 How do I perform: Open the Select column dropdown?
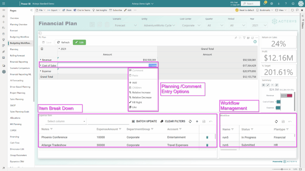66,121
